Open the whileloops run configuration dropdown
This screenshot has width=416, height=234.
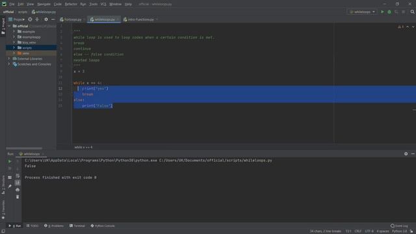(x=363, y=12)
